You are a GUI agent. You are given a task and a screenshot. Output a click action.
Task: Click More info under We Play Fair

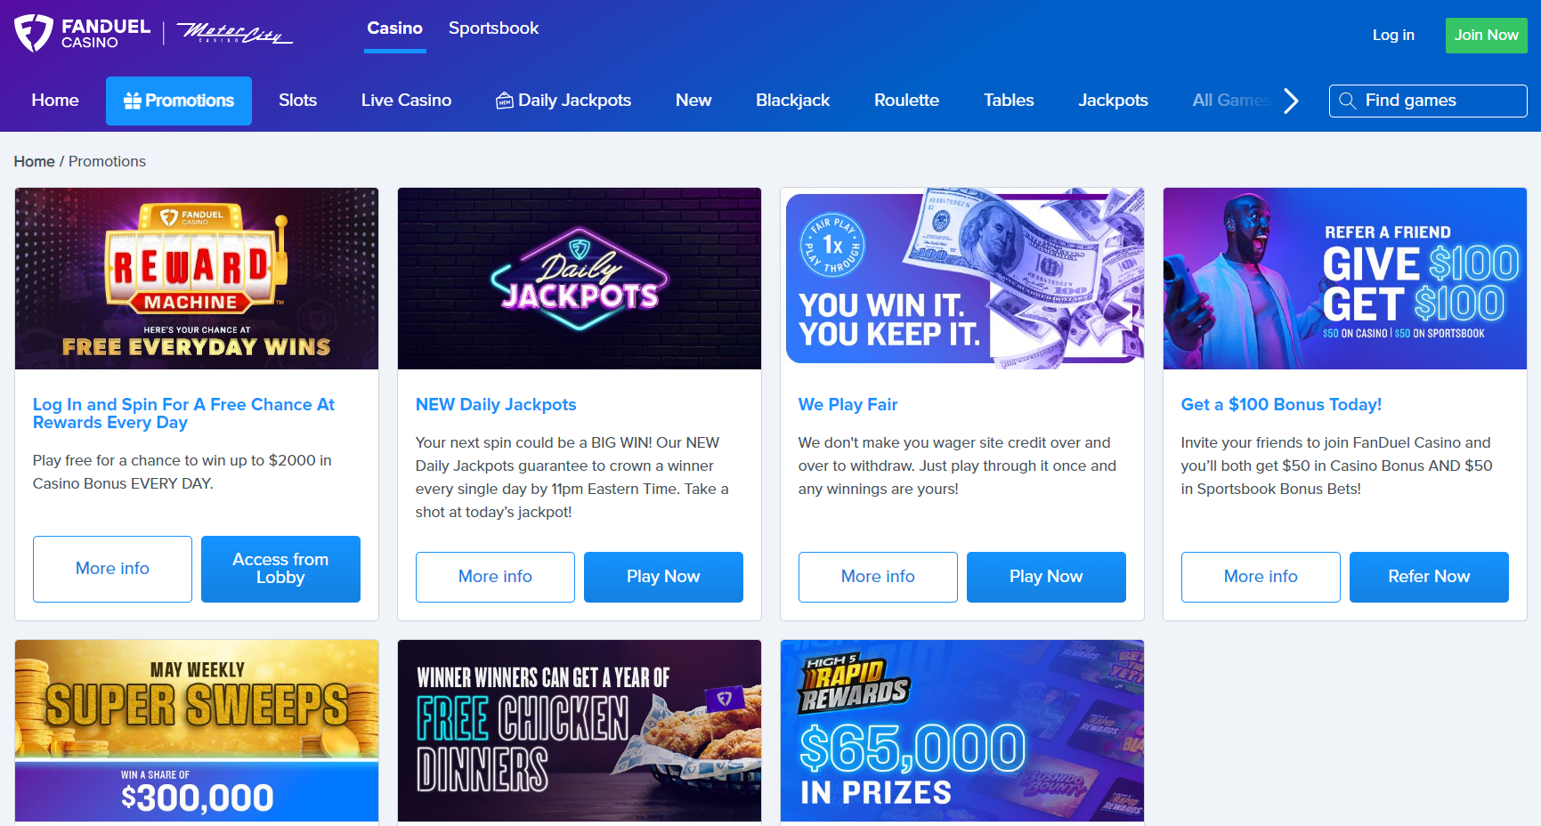pyautogui.click(x=878, y=577)
